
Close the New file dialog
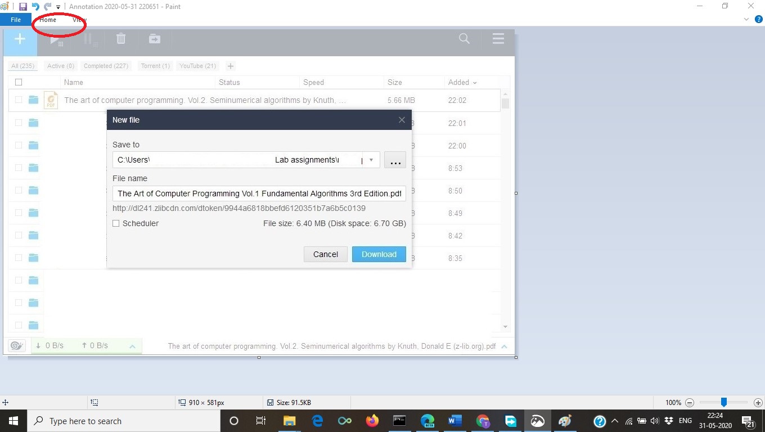pos(402,120)
